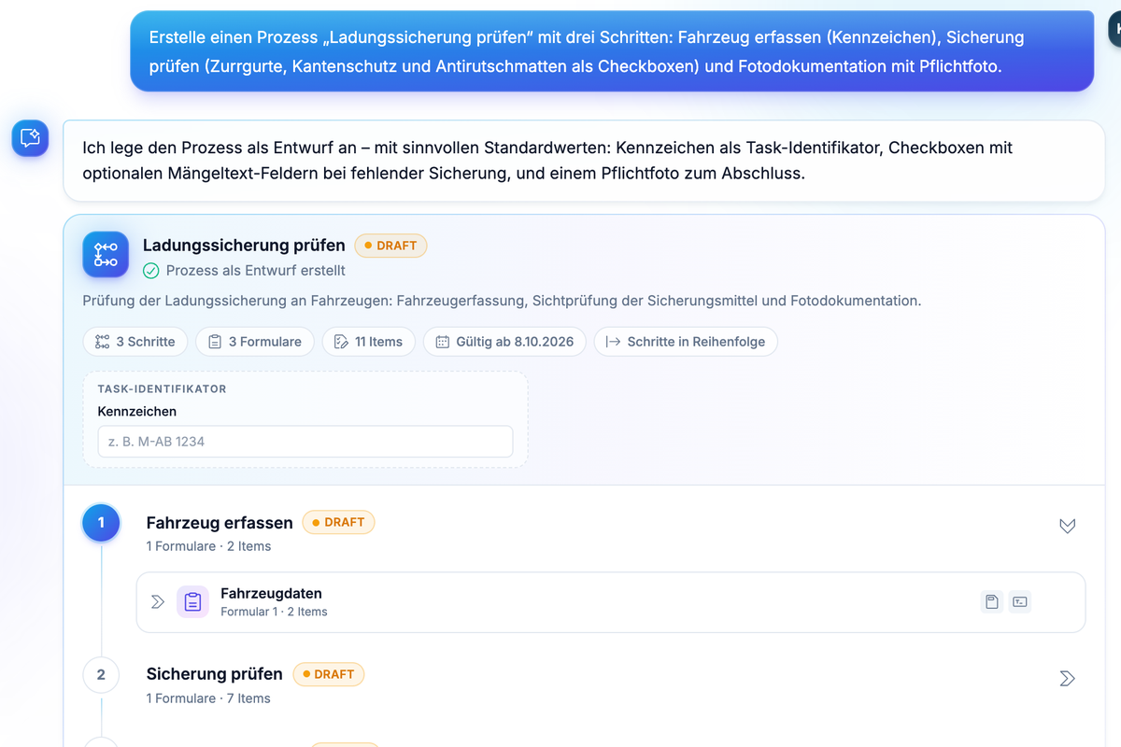1121x747 pixels.
Task: Click the 'Ladungssicherung prüfen' process title
Action: pyautogui.click(x=244, y=246)
